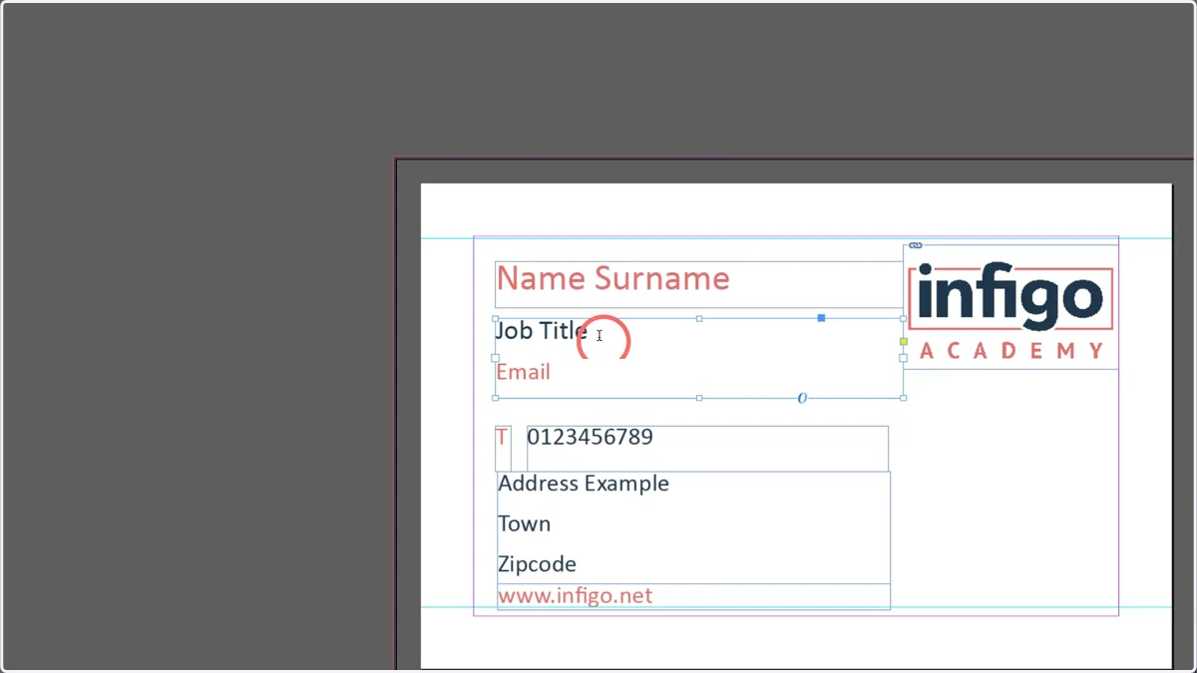This screenshot has height=673, width=1197.
Task: Click the red "T" telephone label
Action: click(502, 437)
